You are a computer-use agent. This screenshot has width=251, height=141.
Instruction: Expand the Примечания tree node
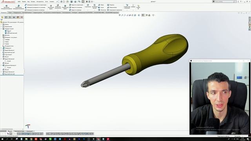point(1,27)
